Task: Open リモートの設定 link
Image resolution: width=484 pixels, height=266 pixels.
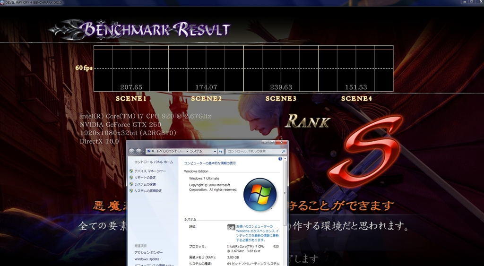Action: pyautogui.click(x=145, y=178)
